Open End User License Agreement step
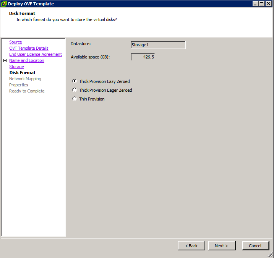 pos(36,54)
